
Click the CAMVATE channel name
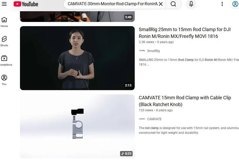(154, 119)
